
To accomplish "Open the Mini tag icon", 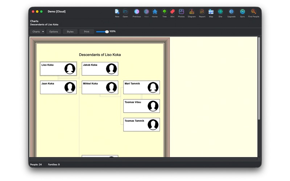I will click(x=173, y=12).
